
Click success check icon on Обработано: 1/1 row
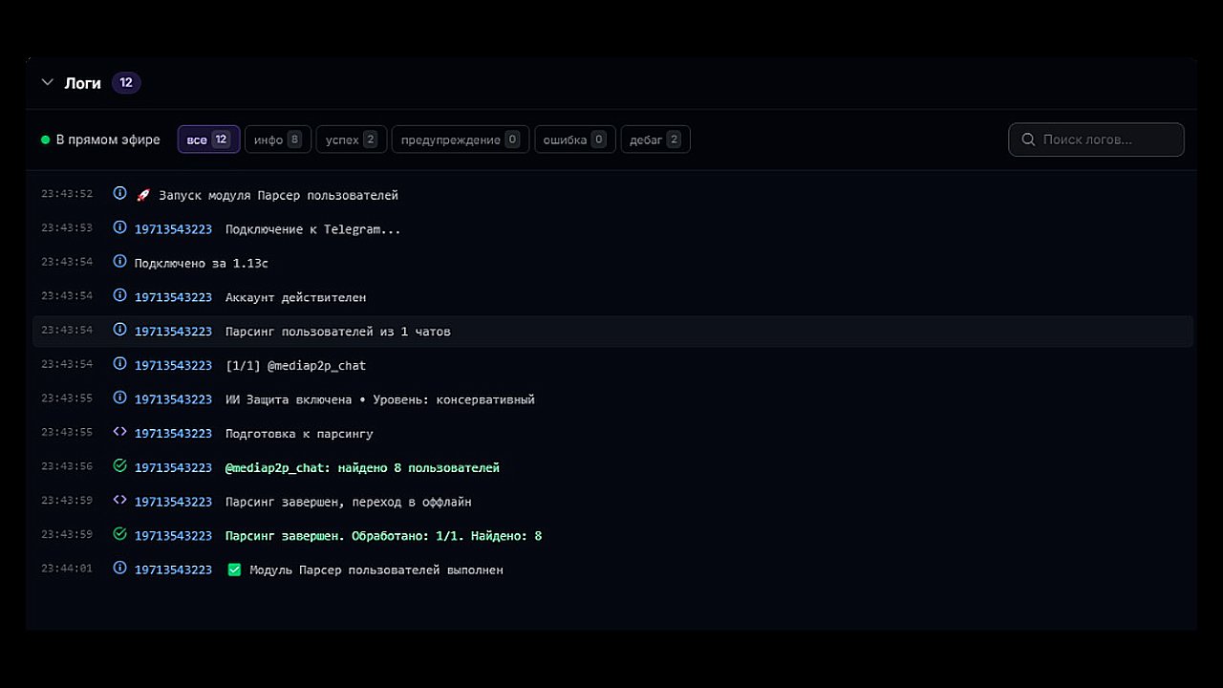tap(119, 534)
